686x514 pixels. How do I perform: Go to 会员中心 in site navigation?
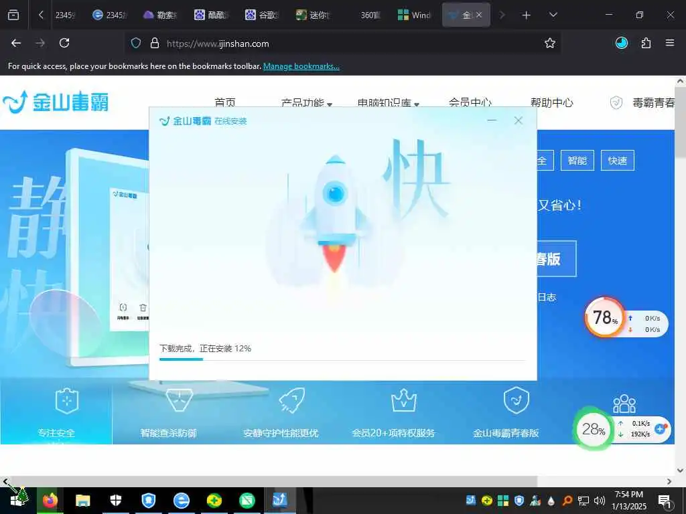470,103
